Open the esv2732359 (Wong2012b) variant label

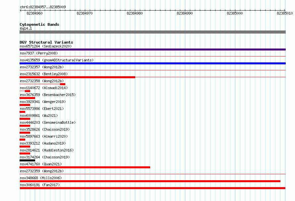pos(42,171)
